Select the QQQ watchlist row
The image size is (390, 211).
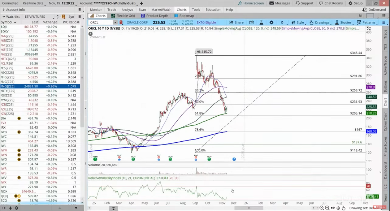click(40, 196)
